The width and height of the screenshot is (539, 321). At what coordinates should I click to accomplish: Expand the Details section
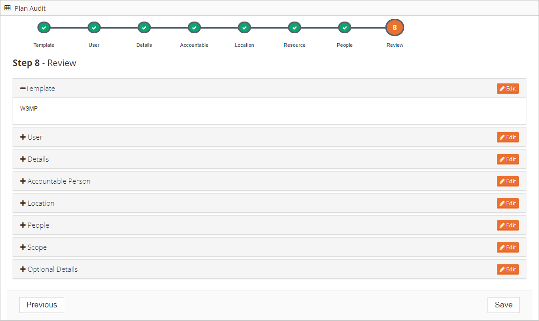(x=34, y=159)
